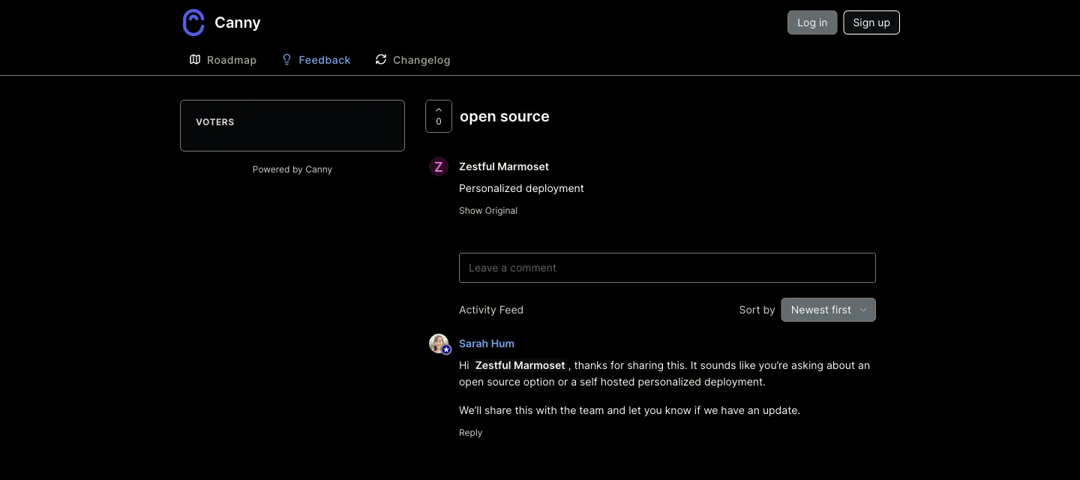Viewport: 1080px width, 480px height.
Task: Click the Canny site title text
Action: tap(238, 22)
